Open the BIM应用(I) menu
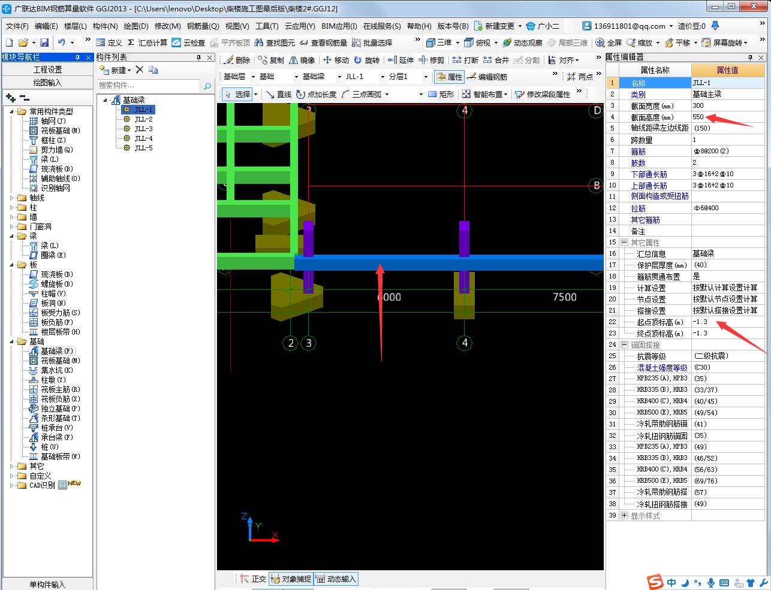The image size is (771, 590). pos(339,26)
